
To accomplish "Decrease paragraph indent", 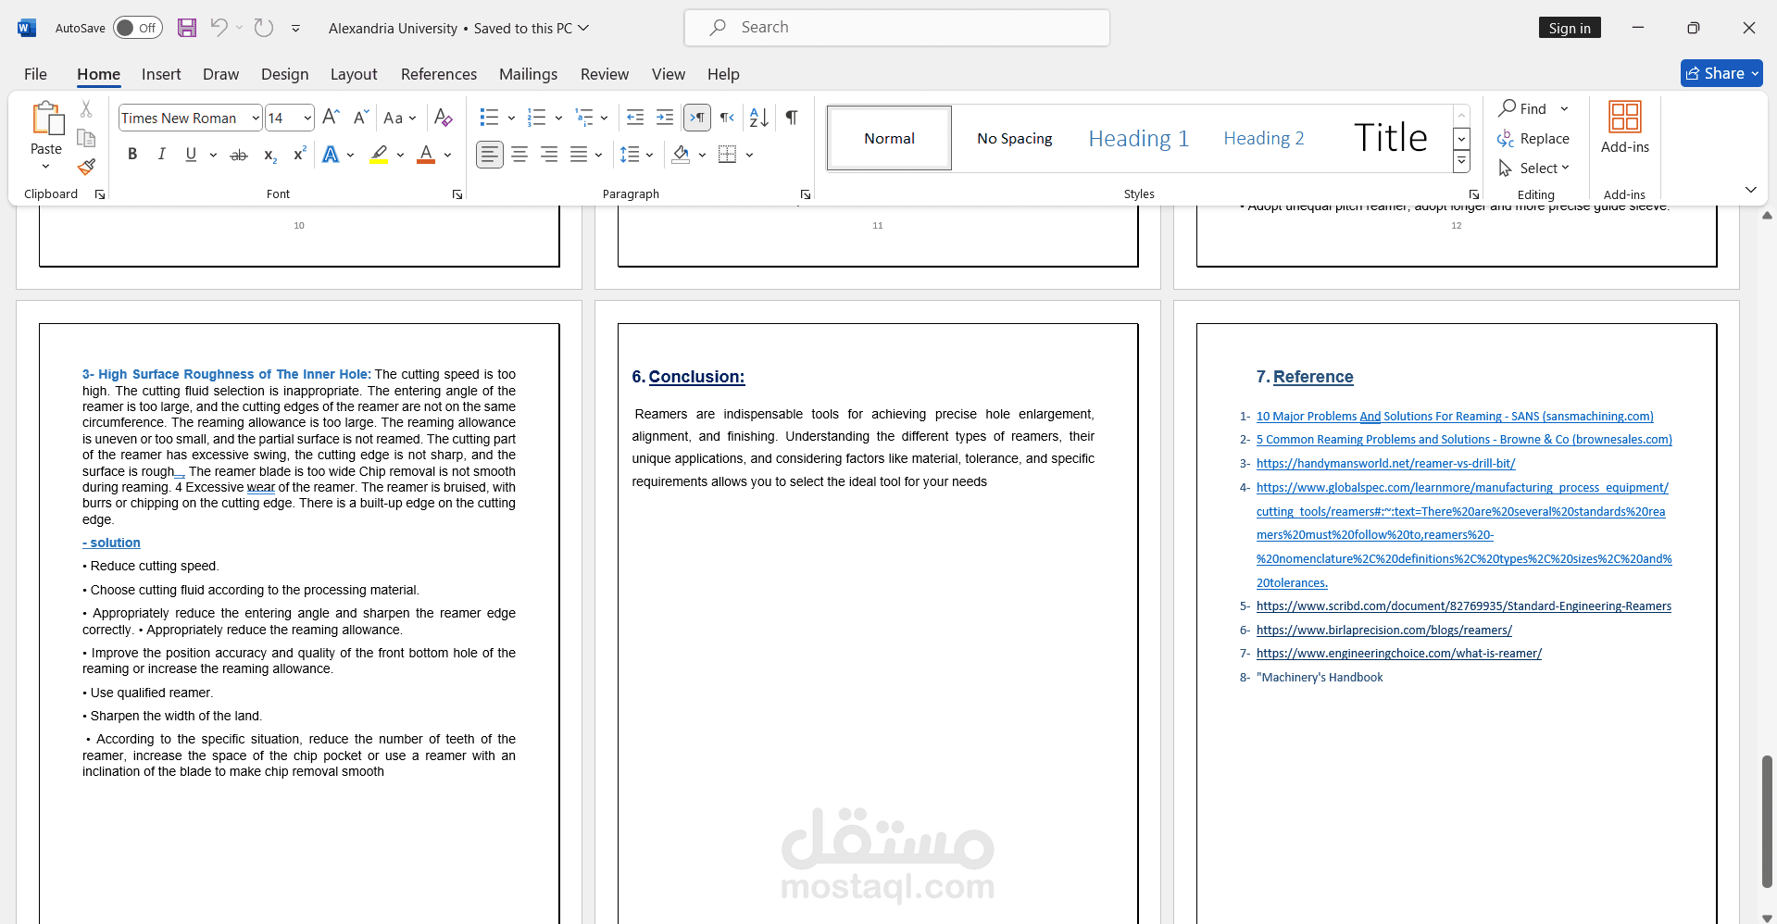I will 635,118.
